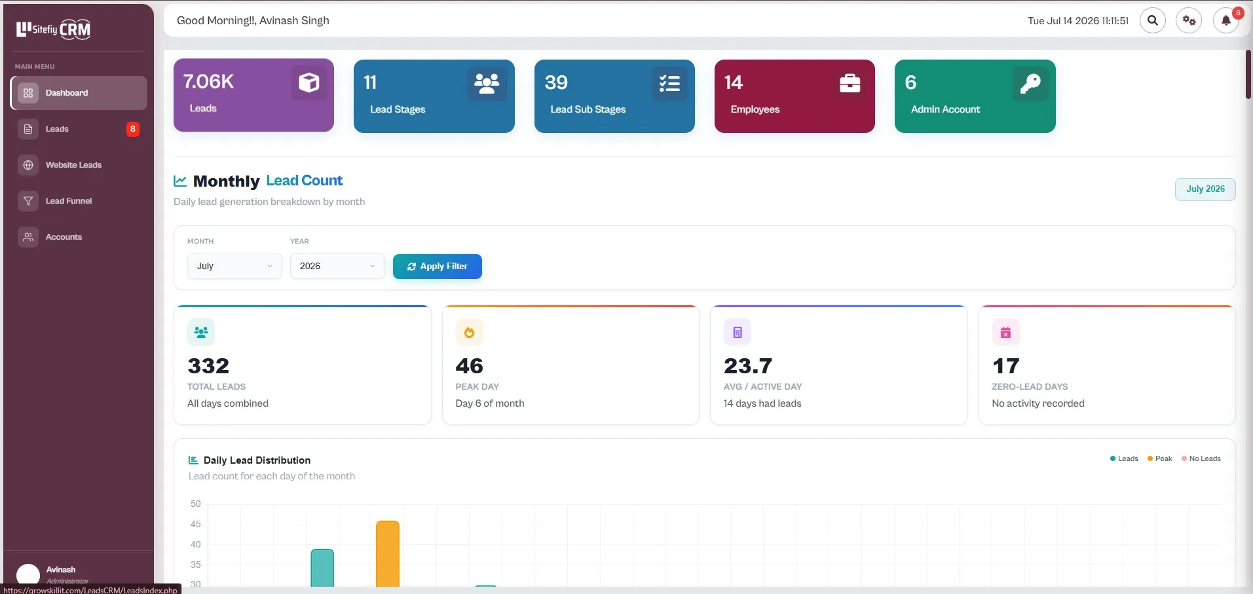Viewport: 1253px width, 594px height.
Task: Open Accounts menu item
Action: (x=79, y=237)
